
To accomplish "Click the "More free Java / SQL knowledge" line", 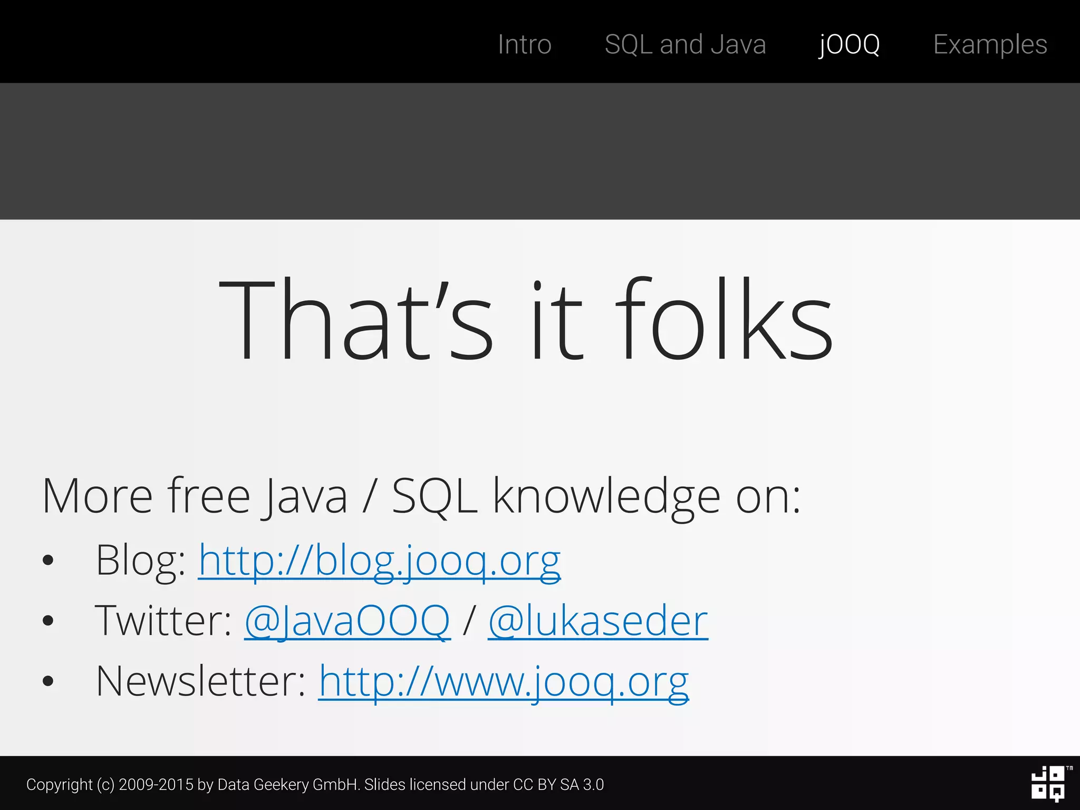I will coord(421,496).
